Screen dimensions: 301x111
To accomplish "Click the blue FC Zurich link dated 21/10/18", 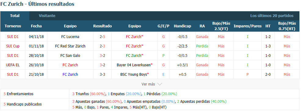I will coord(70,74).
